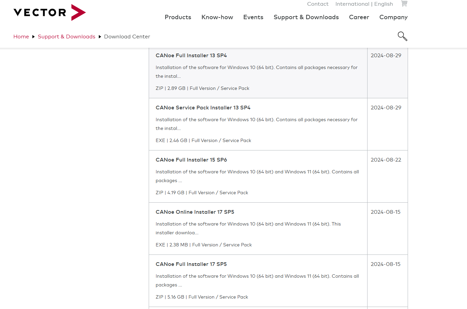Viewport: 467px width, 309px height.
Task: Open the Products menu
Action: point(178,17)
